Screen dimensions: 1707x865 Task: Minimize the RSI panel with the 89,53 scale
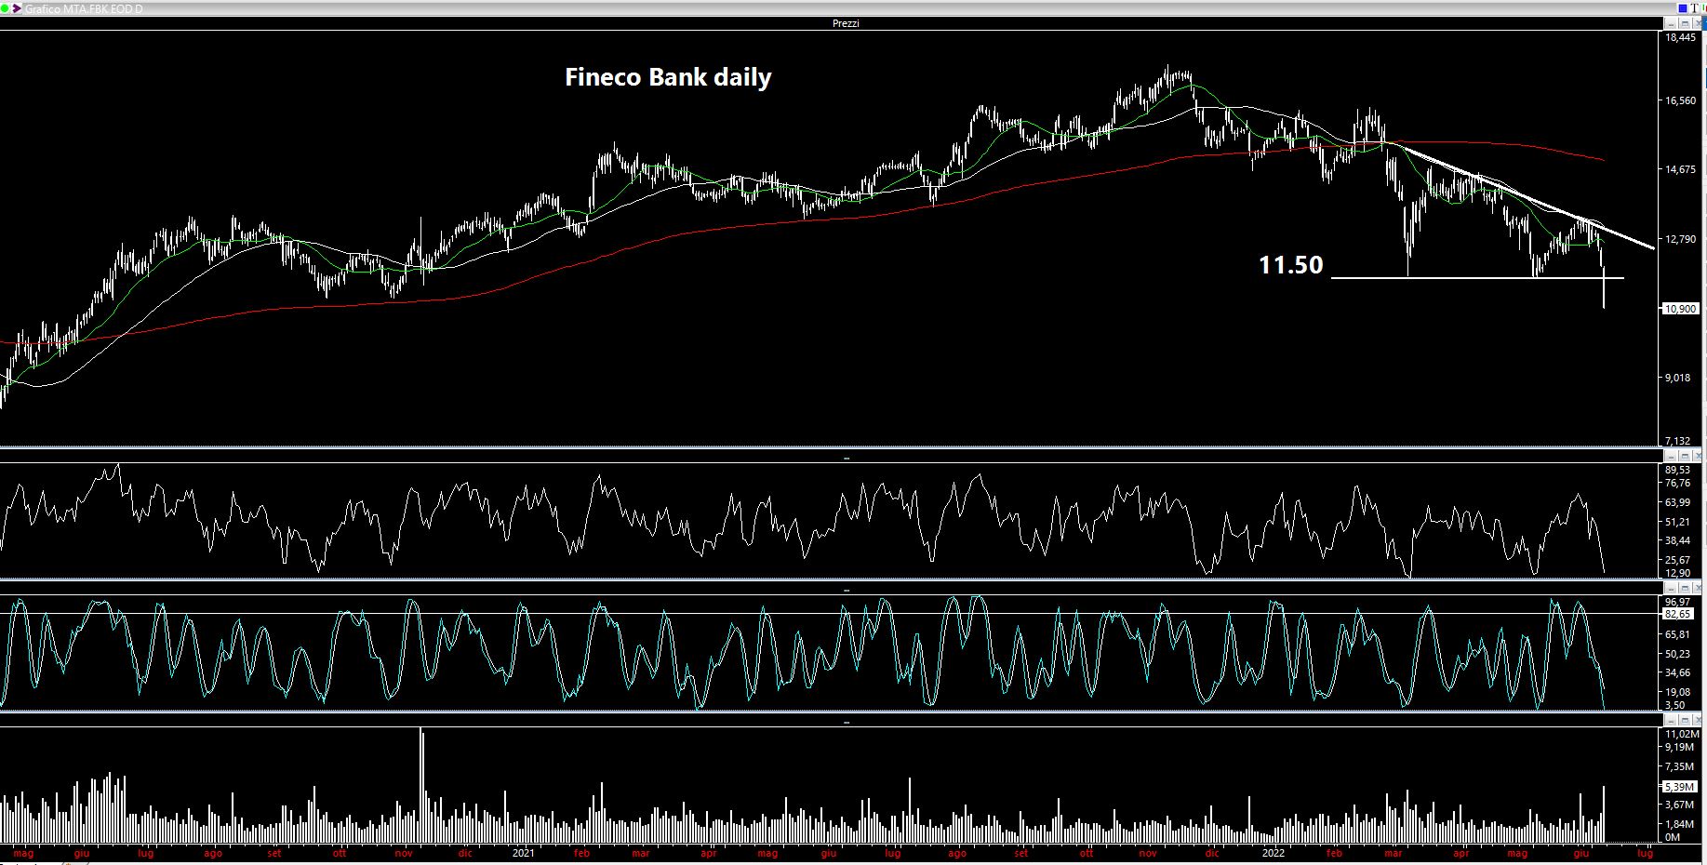[1671, 456]
